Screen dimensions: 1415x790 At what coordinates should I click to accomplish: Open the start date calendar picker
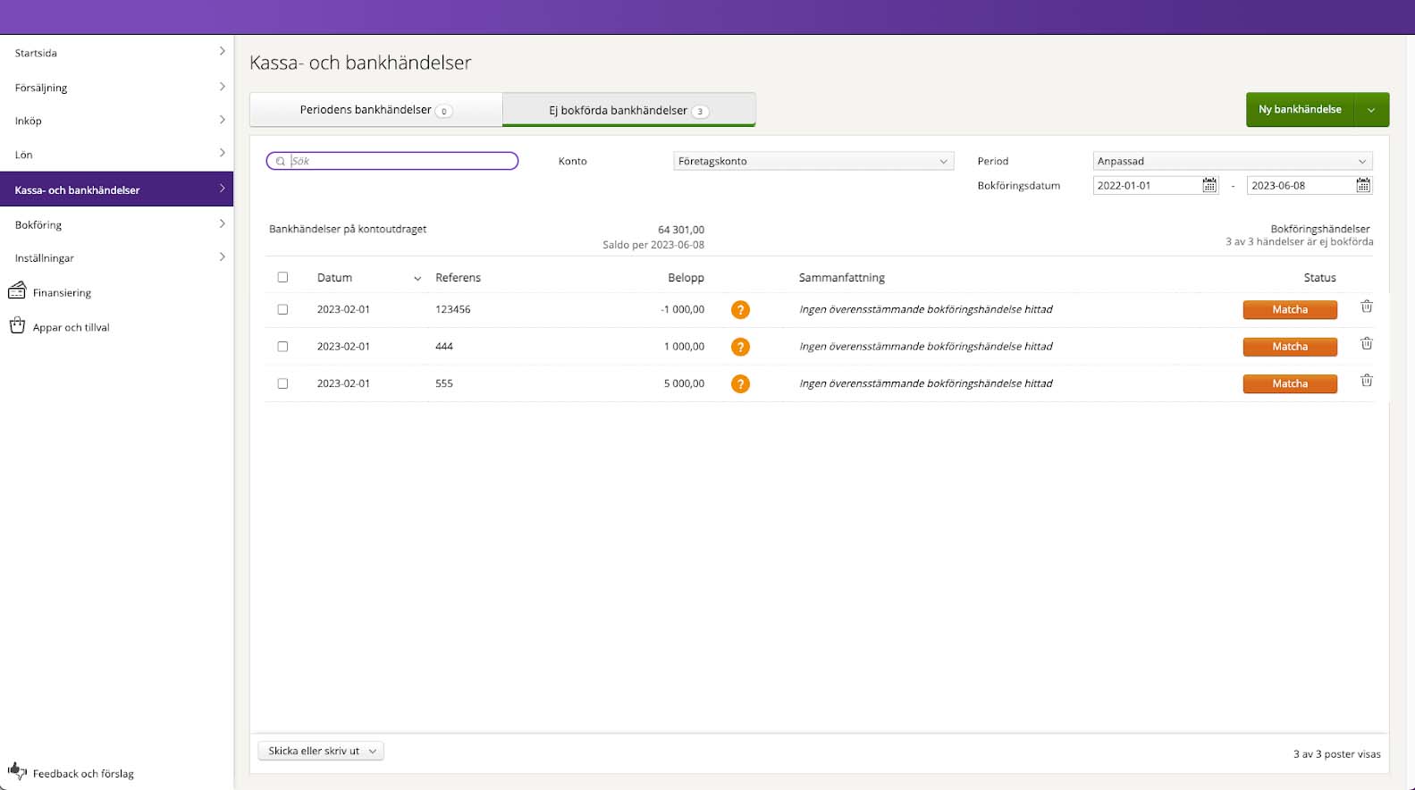[x=1209, y=185]
